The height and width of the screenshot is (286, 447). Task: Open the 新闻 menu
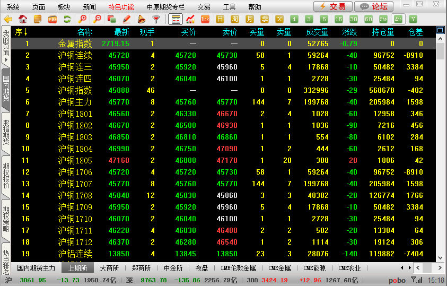point(89,7)
